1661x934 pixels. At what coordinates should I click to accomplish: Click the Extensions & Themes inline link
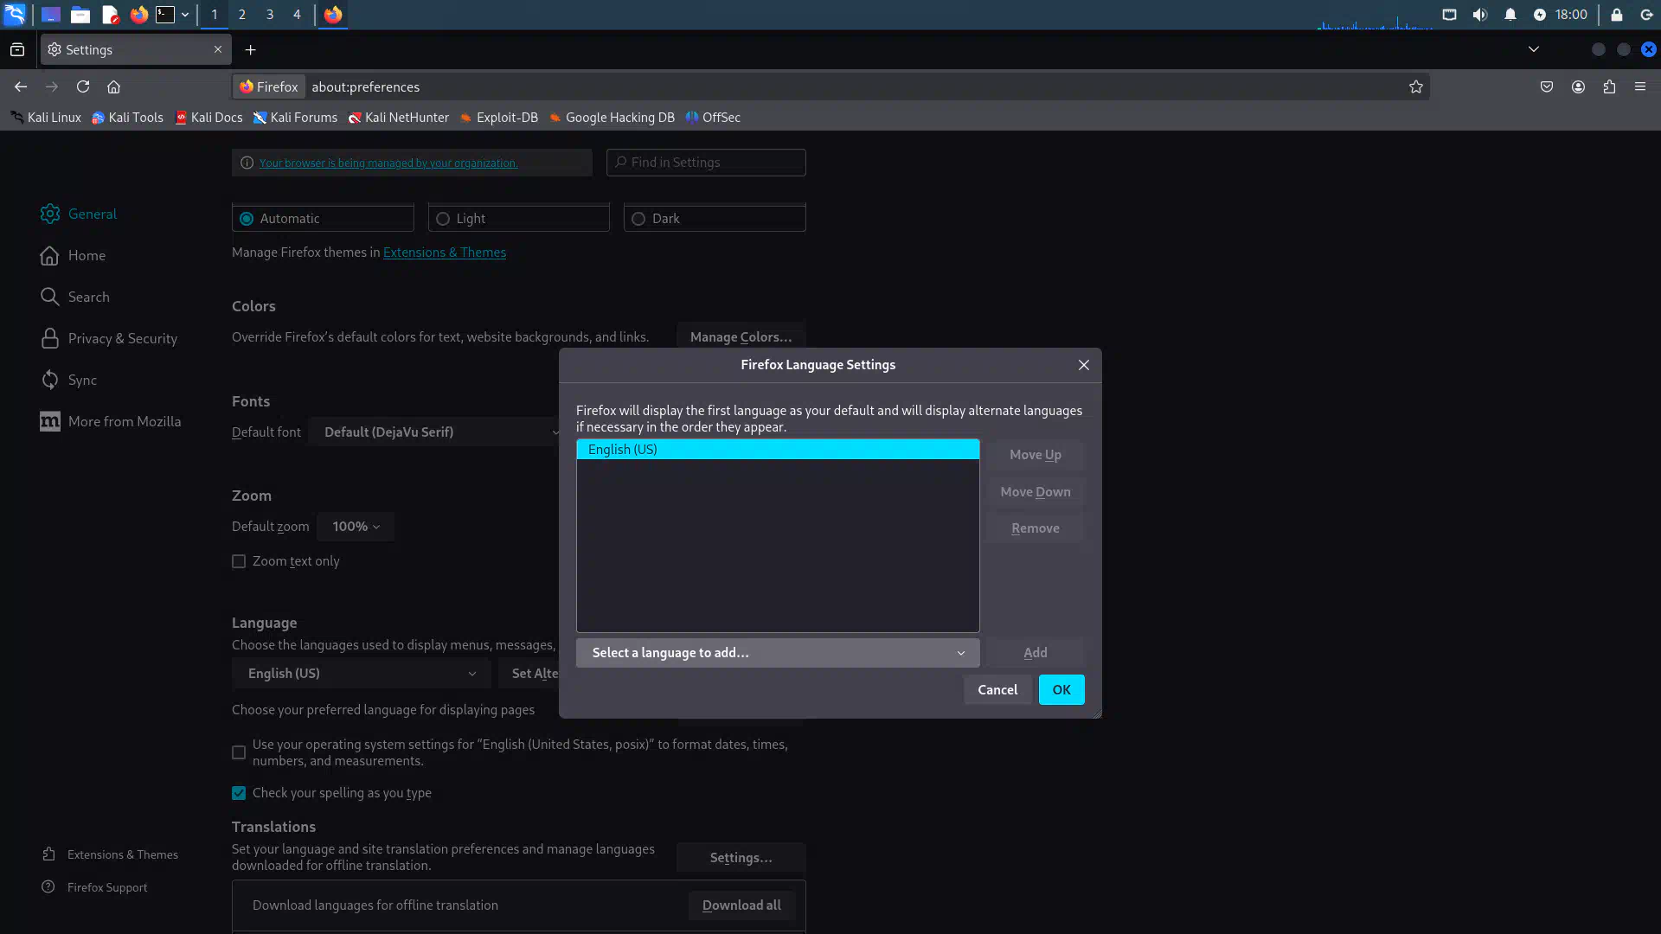445,253
